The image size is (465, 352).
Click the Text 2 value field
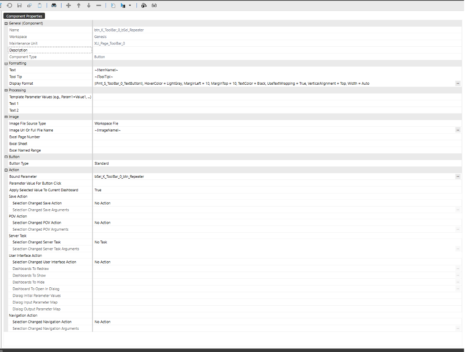coord(277,110)
